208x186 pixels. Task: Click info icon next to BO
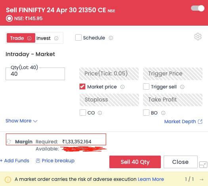tap(163, 113)
